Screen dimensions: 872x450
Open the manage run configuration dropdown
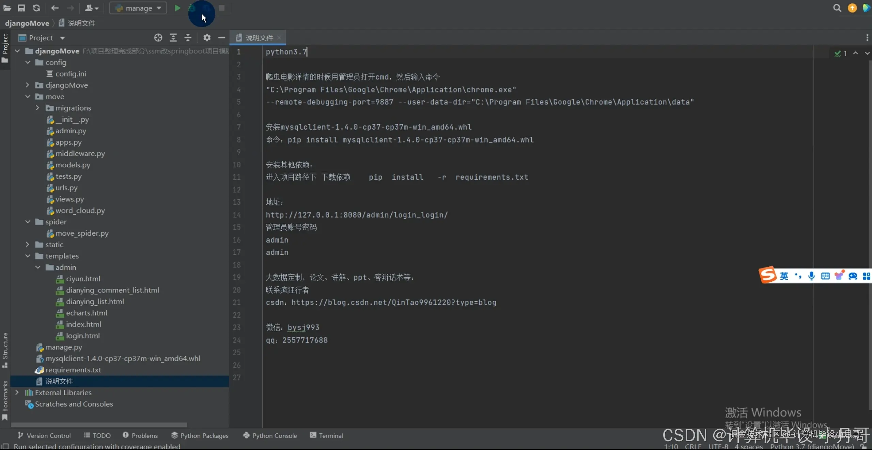[138, 8]
